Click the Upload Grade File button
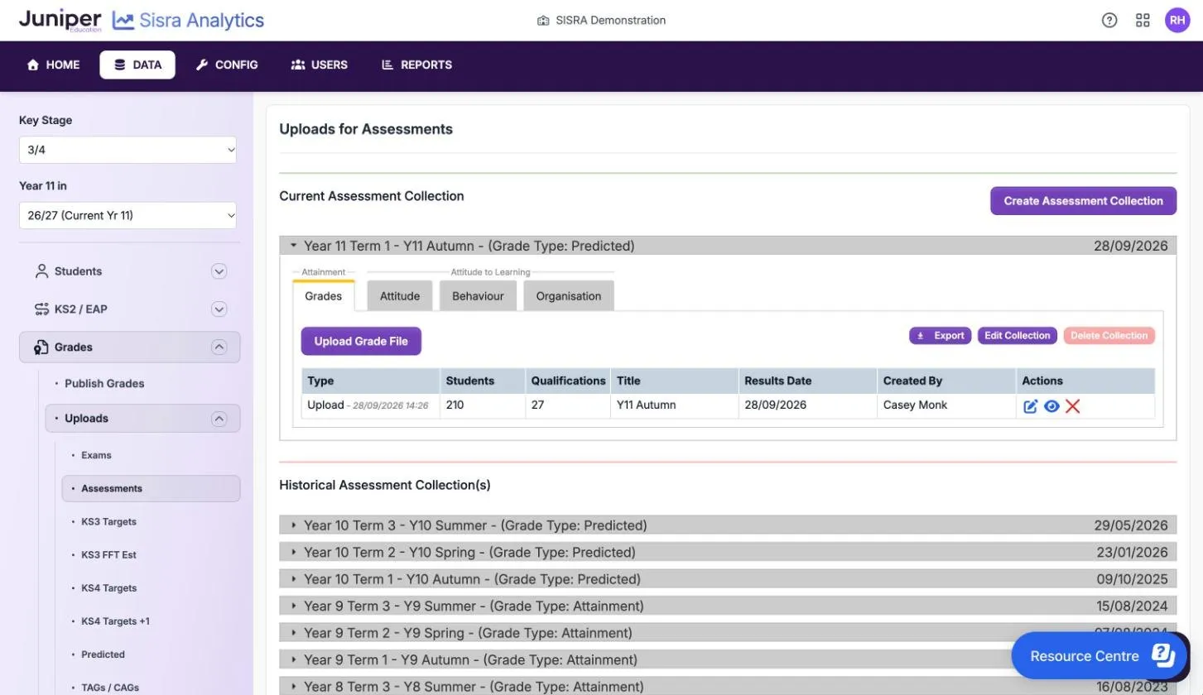Image resolution: width=1203 pixels, height=695 pixels. [361, 341]
